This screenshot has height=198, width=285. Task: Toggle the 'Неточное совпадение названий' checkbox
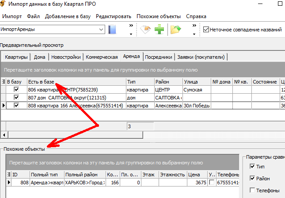pos(206,30)
